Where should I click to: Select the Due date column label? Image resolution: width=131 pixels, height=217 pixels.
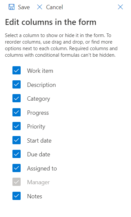(39, 154)
